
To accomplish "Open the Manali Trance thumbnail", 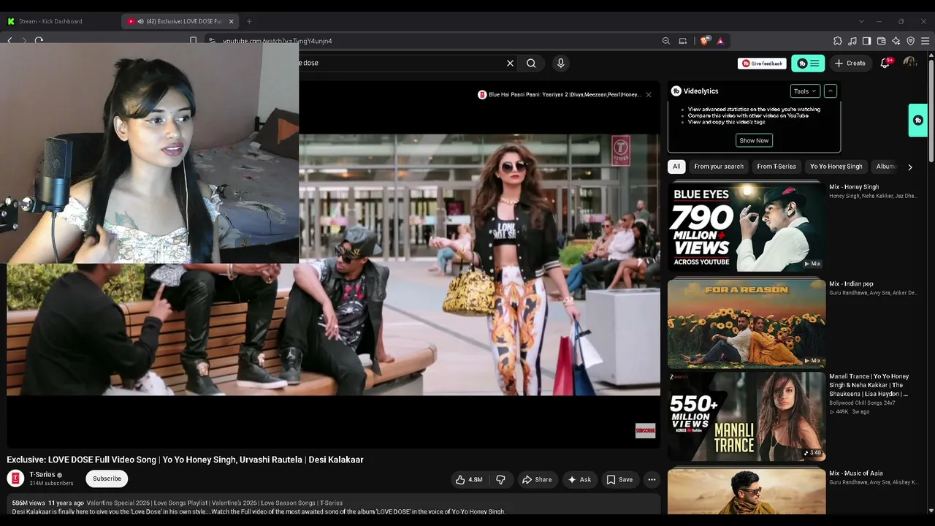I will tap(747, 417).
